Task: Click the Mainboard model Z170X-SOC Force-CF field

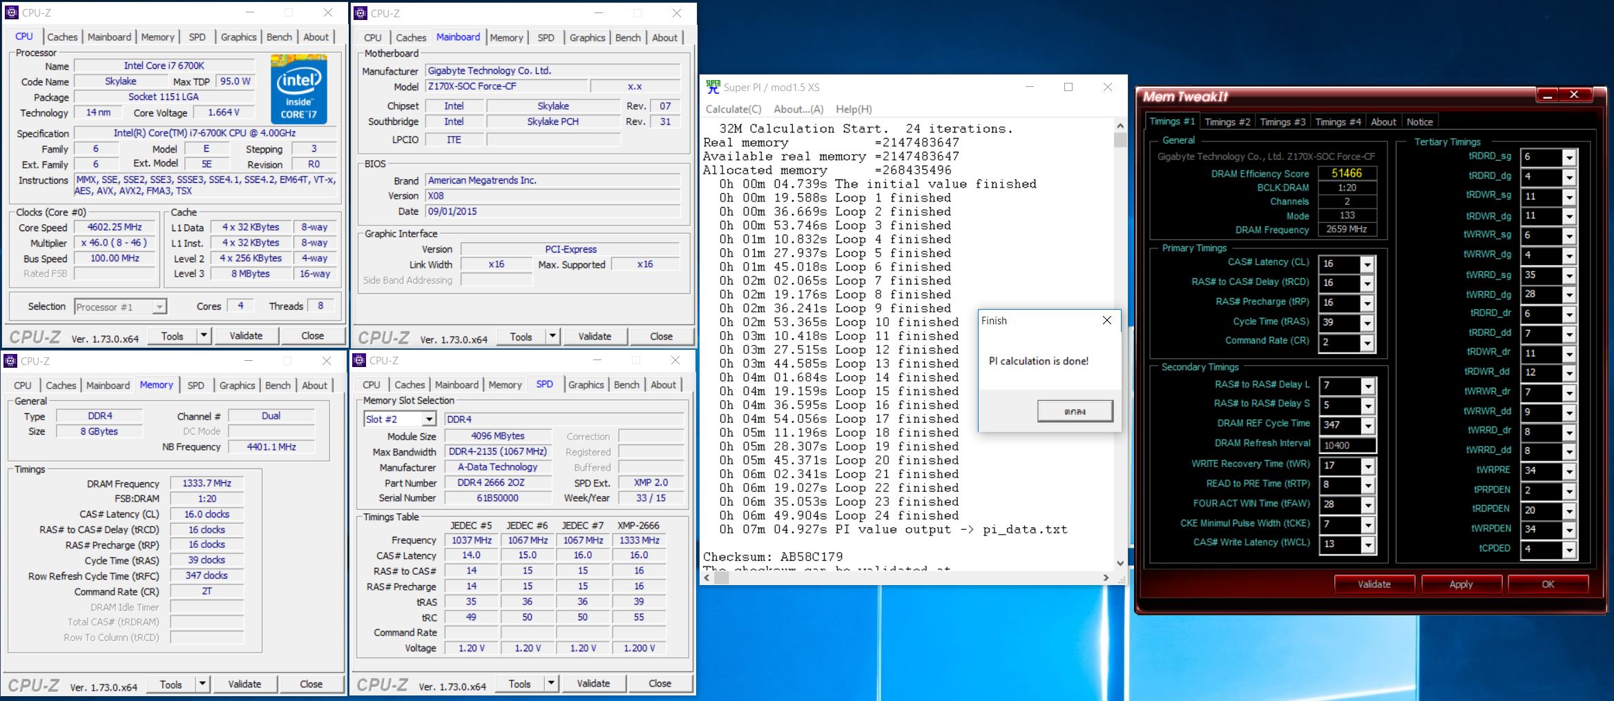Action: click(507, 86)
